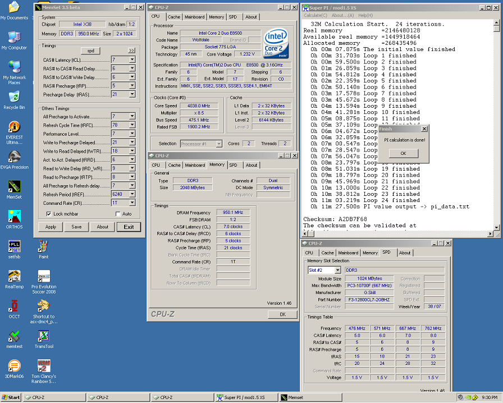
Task: Switch to Memset taskbar button
Action: 310,397
